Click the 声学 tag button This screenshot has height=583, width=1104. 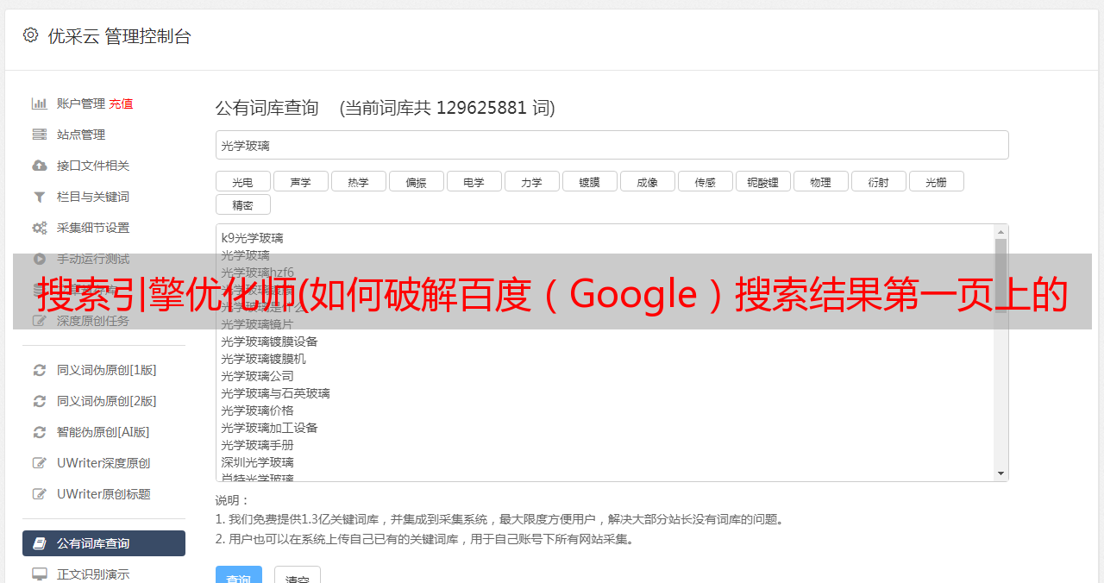click(300, 181)
